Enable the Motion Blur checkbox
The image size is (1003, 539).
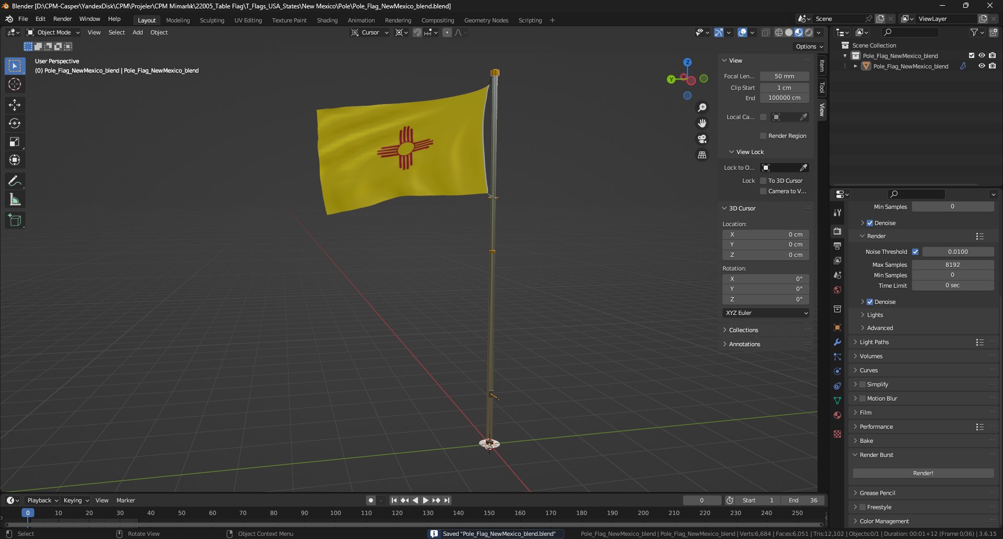click(x=862, y=399)
